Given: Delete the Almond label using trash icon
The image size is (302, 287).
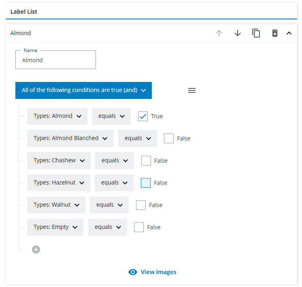Looking at the screenshot, I should click(x=275, y=33).
